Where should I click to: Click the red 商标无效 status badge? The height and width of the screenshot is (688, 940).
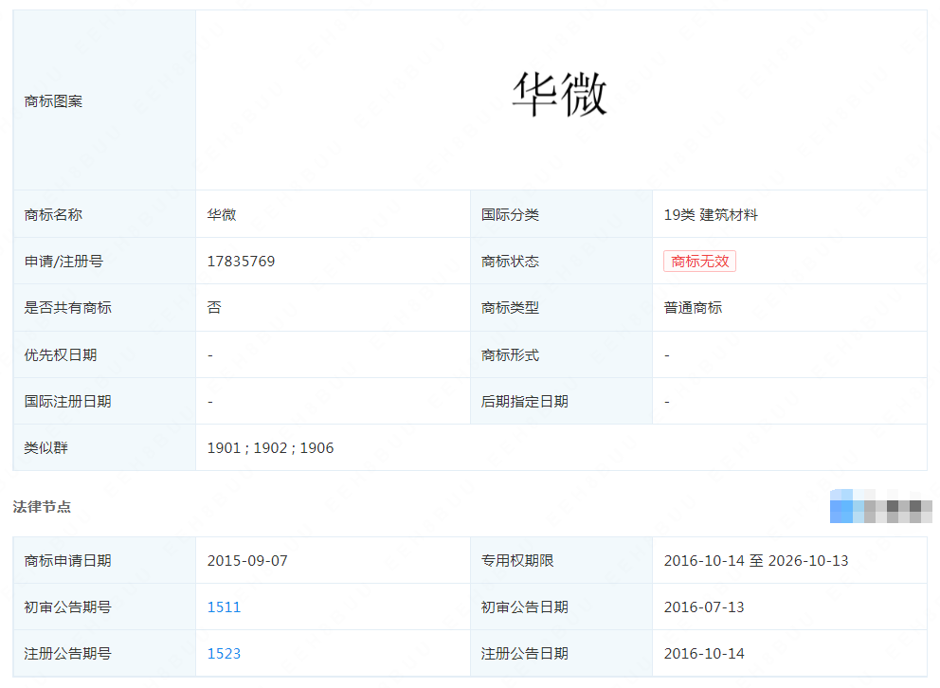(x=699, y=262)
